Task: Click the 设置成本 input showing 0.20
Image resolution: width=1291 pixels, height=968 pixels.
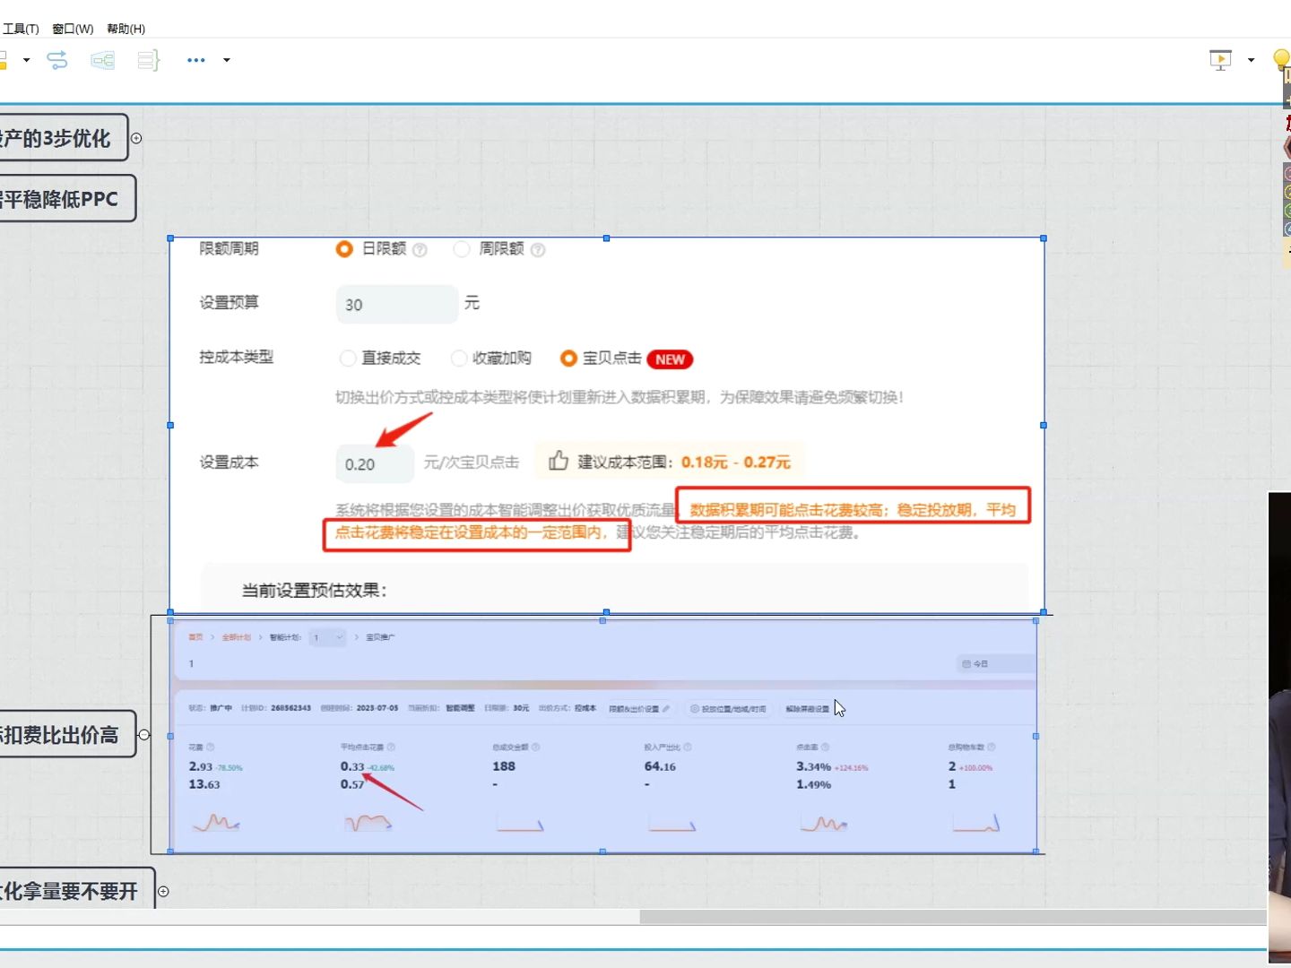Action: (374, 463)
